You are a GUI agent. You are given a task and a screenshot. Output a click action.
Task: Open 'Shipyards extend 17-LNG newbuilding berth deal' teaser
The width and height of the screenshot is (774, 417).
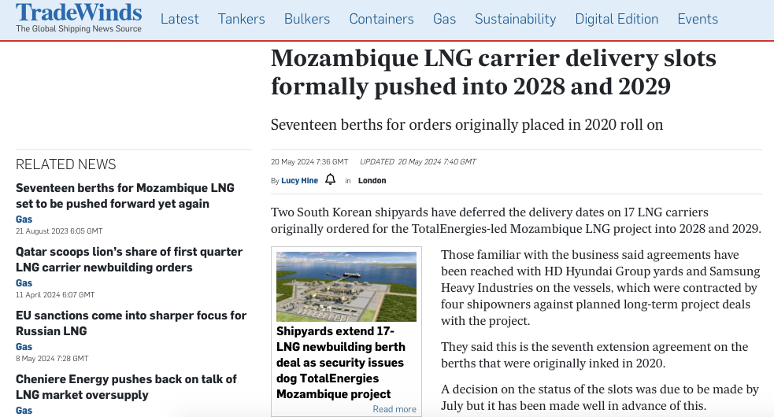(x=341, y=363)
